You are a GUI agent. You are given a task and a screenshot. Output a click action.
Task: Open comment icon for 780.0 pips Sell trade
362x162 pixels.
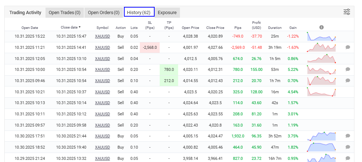tap(348, 69)
